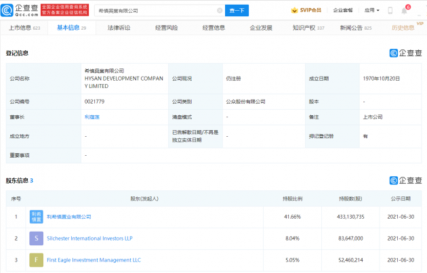
Task: Click the 持股数(股) column header
Action: click(350, 198)
